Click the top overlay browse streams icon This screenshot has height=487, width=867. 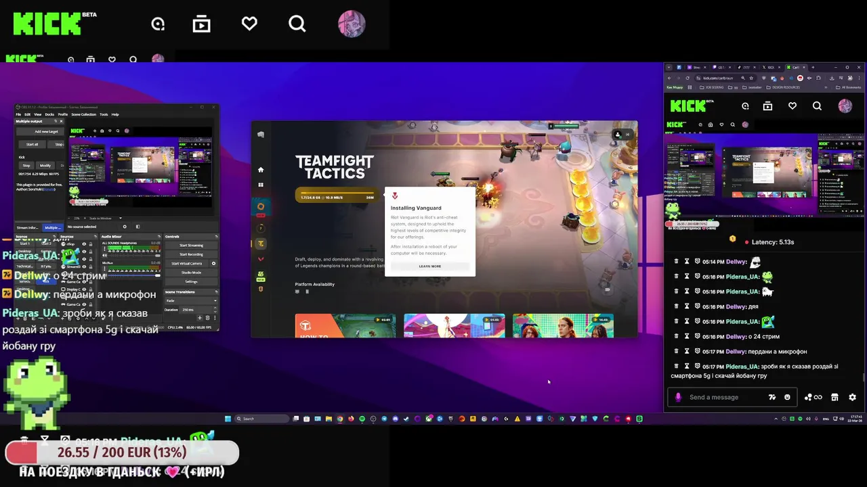(201, 24)
